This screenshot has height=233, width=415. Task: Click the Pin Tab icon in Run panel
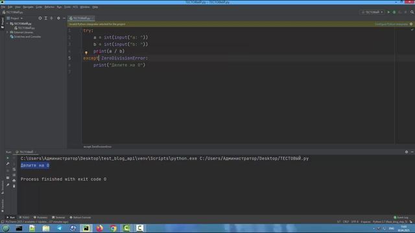[8, 185]
